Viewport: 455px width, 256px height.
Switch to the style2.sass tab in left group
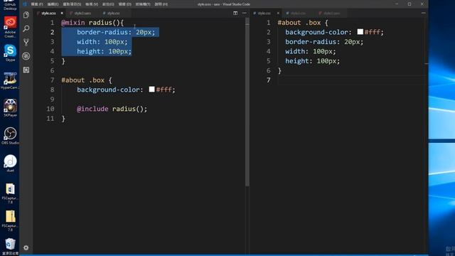(82, 13)
